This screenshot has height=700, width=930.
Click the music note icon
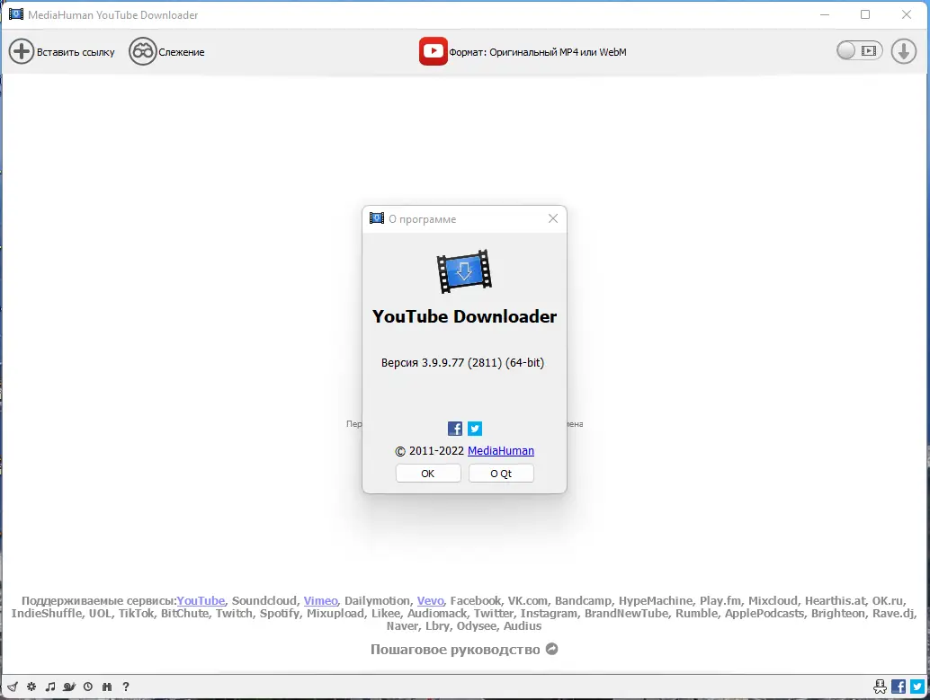pyautogui.click(x=50, y=686)
